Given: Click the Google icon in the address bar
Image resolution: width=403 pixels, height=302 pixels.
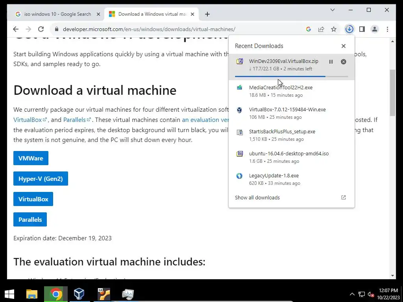Looking at the screenshot, I should coord(309,29).
